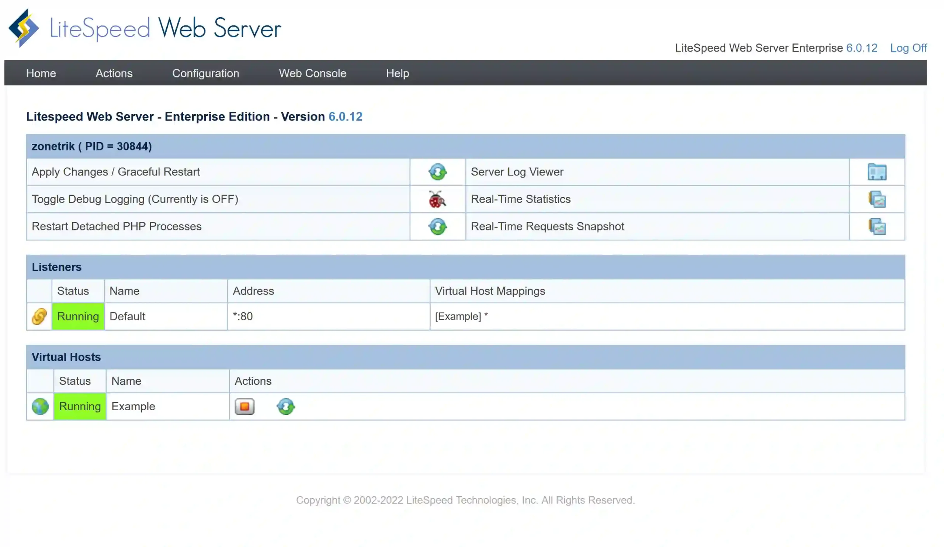
Task: Click the Real-Time Statistics label
Action: coord(521,199)
